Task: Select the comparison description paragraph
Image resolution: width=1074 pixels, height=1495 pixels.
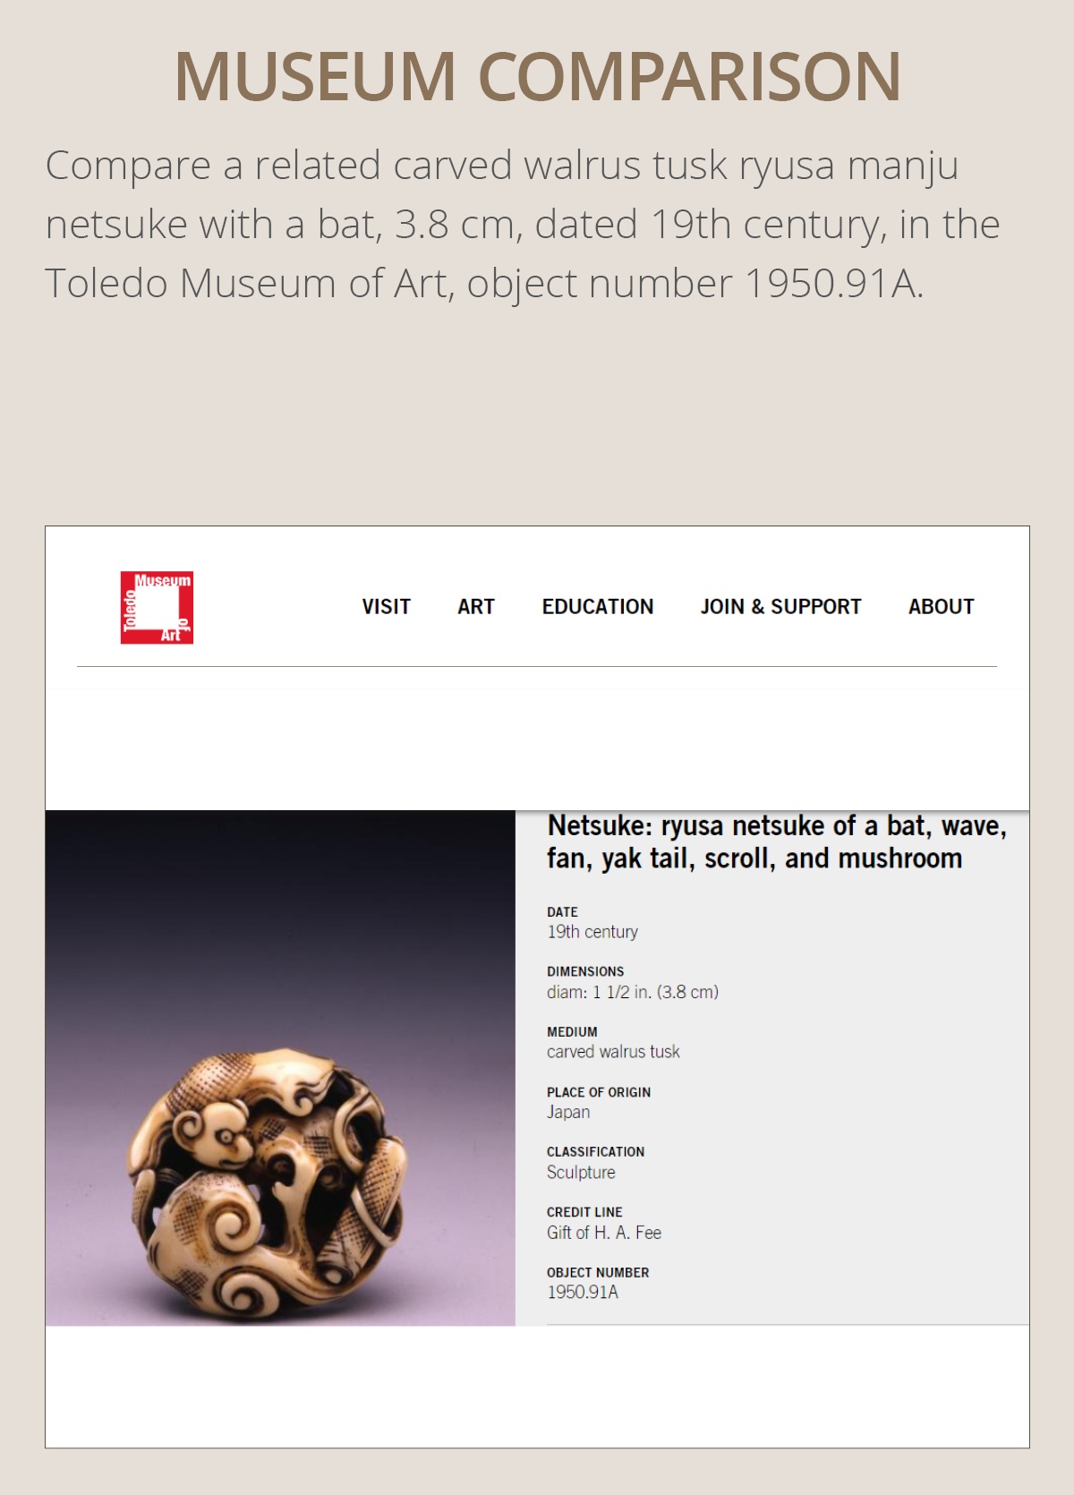Action: click(528, 226)
